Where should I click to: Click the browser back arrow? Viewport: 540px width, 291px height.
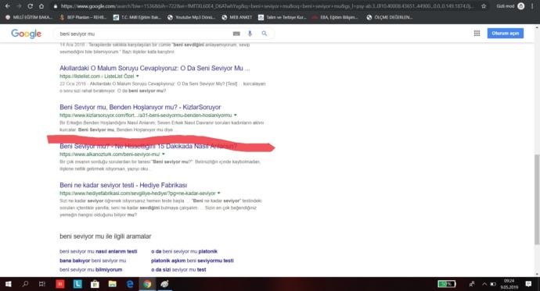[7, 6]
